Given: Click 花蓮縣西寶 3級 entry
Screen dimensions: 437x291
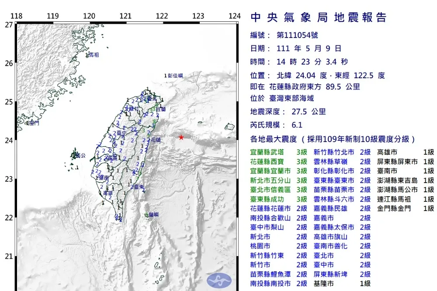Looking at the screenshot, I should tap(278, 162).
